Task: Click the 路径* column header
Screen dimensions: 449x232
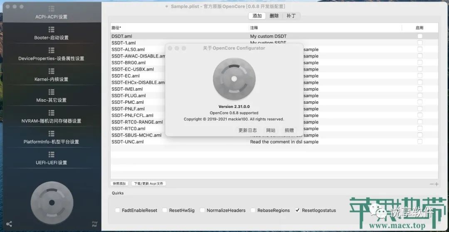Action: (180, 28)
